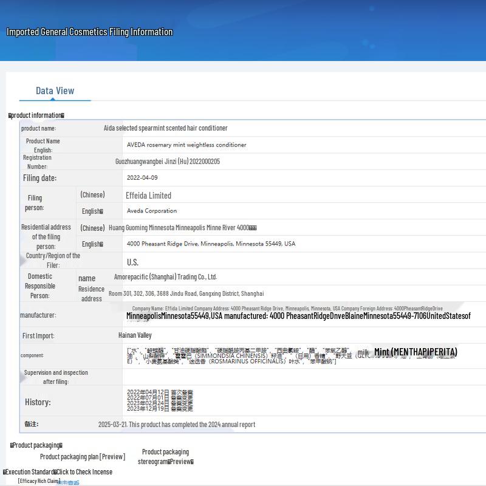Click the registration number Guozhuangwangbei Jinzi value
486x486 pixels.
point(168,162)
